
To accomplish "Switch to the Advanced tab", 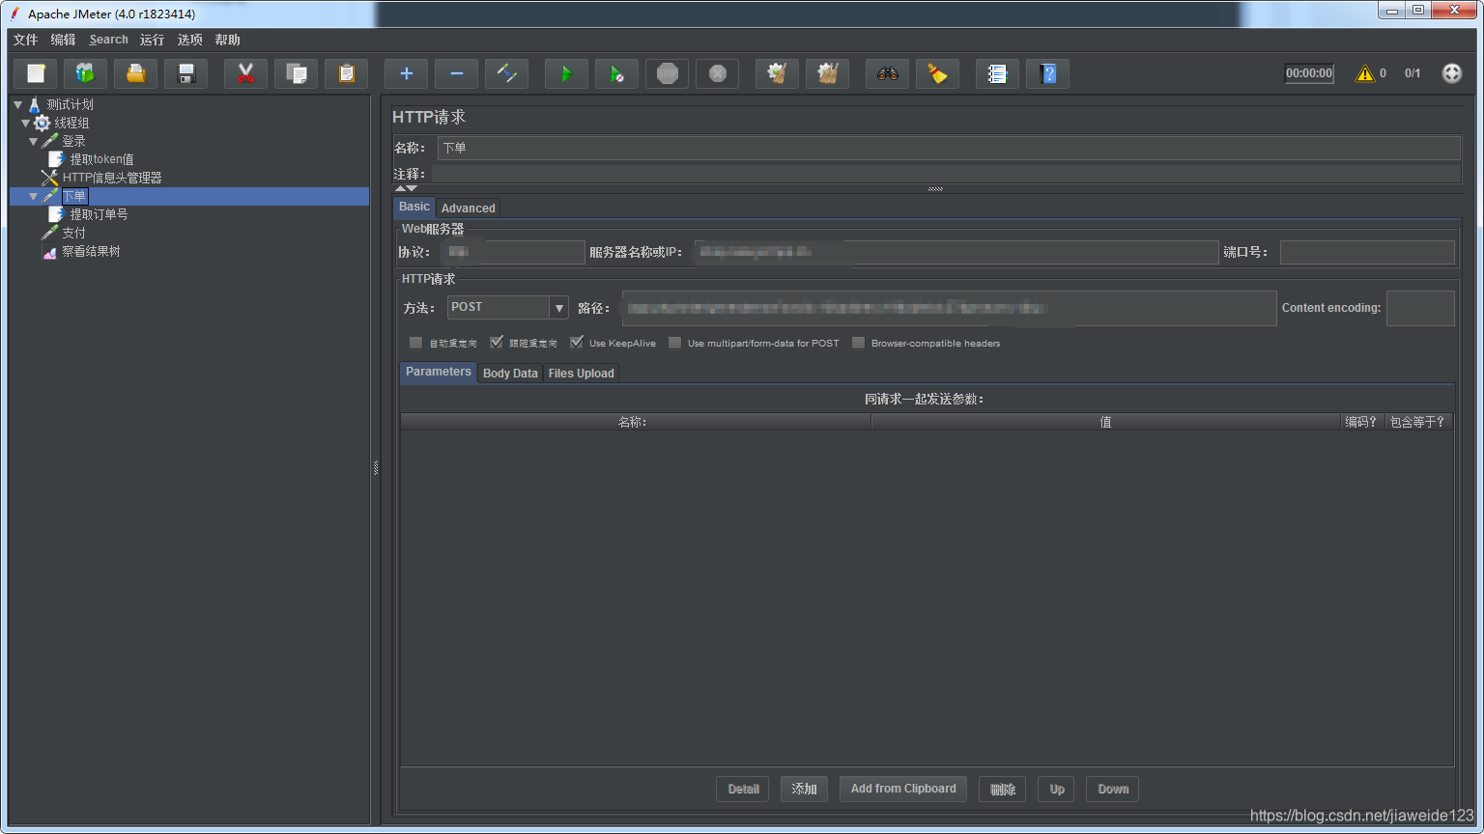I will (x=469, y=208).
